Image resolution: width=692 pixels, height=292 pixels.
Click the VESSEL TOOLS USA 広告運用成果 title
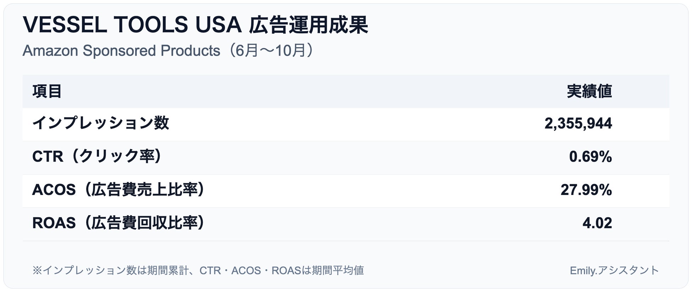(195, 25)
